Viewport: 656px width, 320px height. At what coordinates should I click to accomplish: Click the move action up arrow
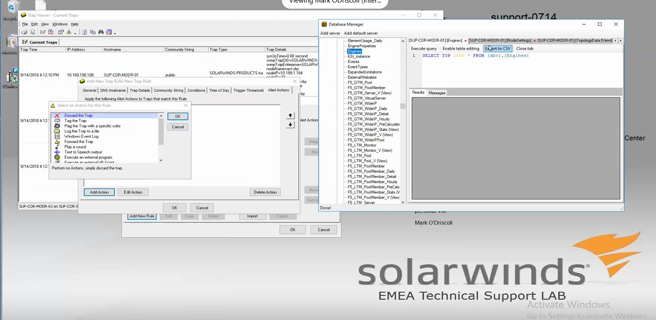click(x=290, y=116)
